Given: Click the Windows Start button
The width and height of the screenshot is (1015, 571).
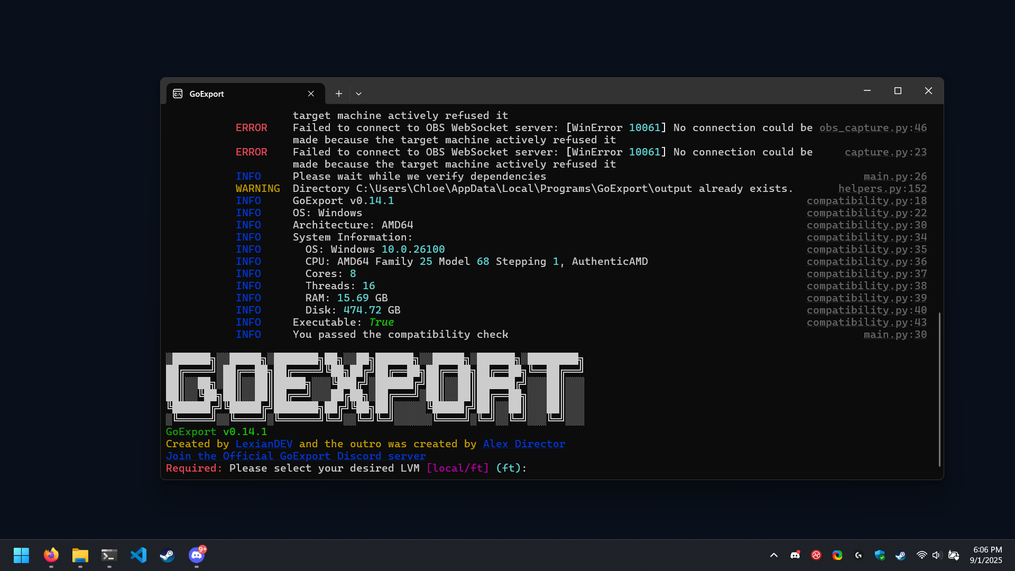Looking at the screenshot, I should 22,555.
